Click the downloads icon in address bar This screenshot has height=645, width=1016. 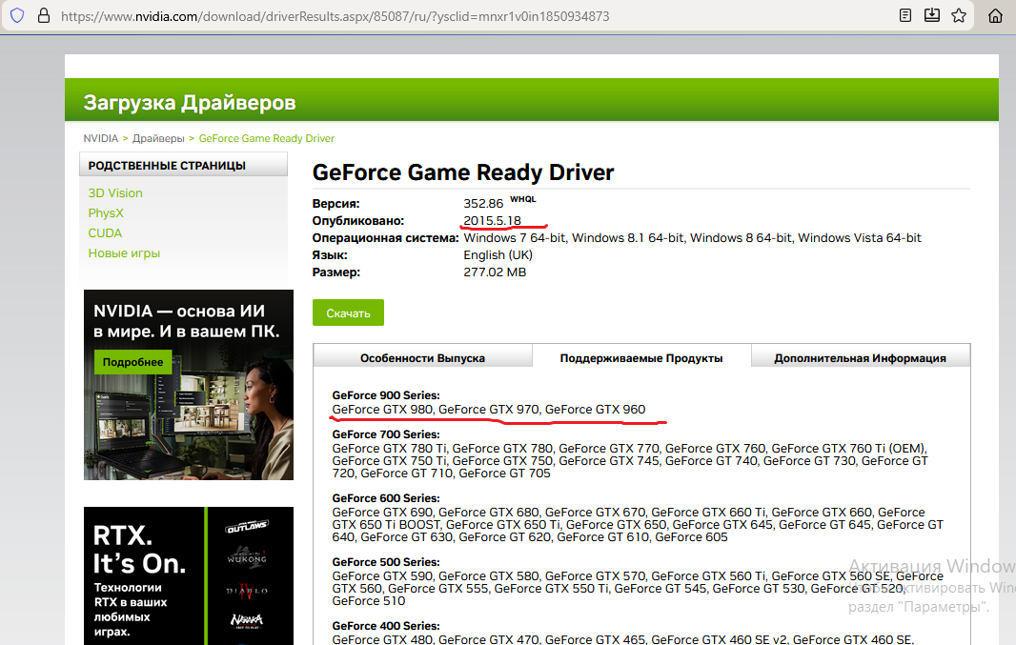[x=932, y=15]
